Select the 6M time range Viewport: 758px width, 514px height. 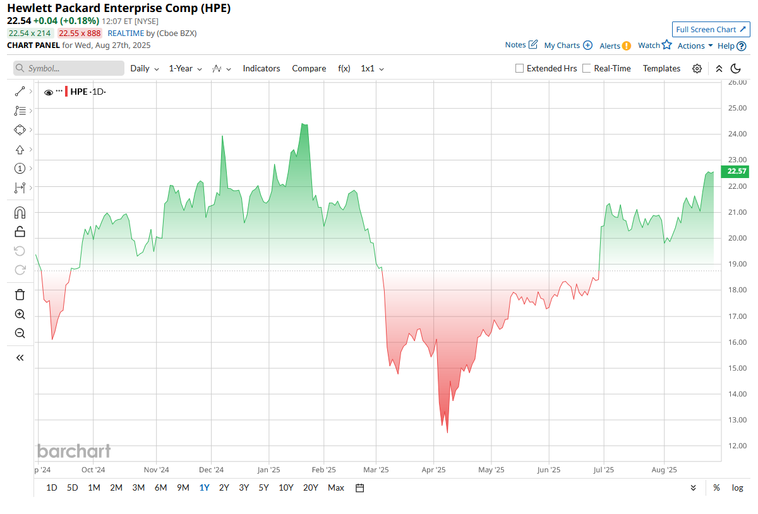click(x=160, y=487)
